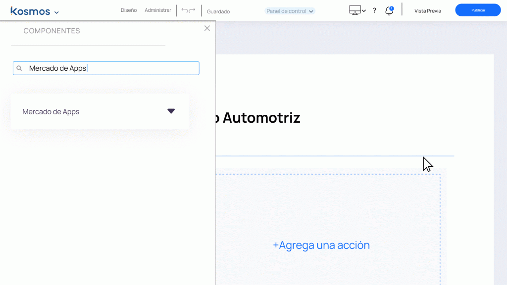Viewport: 507px width, 285px height.
Task: Open the Panel de control dropdown
Action: (x=290, y=11)
